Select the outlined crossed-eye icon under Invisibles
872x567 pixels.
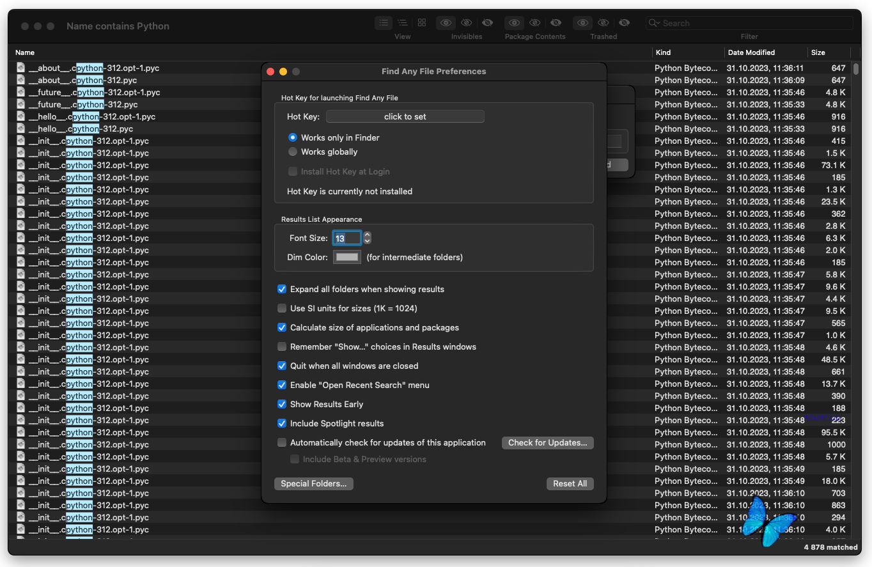(x=467, y=22)
